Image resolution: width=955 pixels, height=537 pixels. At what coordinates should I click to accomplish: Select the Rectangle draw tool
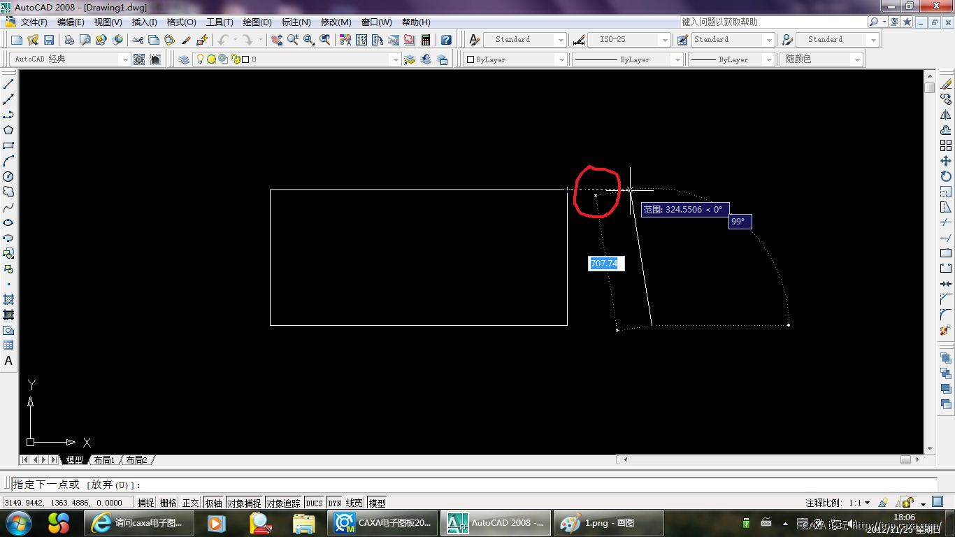pyautogui.click(x=8, y=145)
